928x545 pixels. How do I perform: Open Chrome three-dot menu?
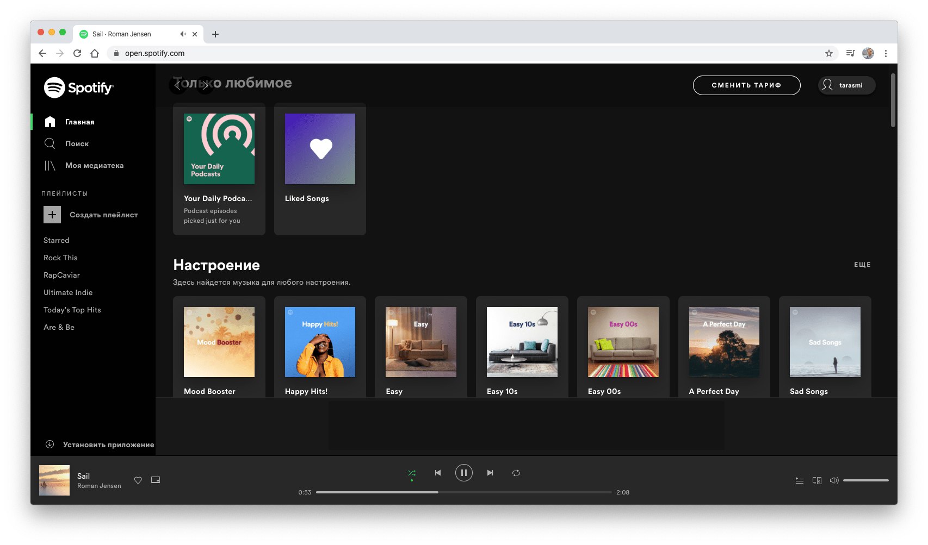click(886, 53)
